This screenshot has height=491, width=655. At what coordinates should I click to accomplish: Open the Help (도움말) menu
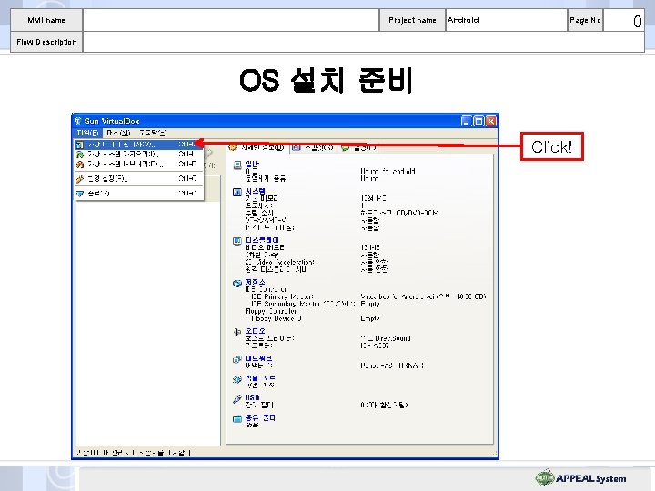153,133
